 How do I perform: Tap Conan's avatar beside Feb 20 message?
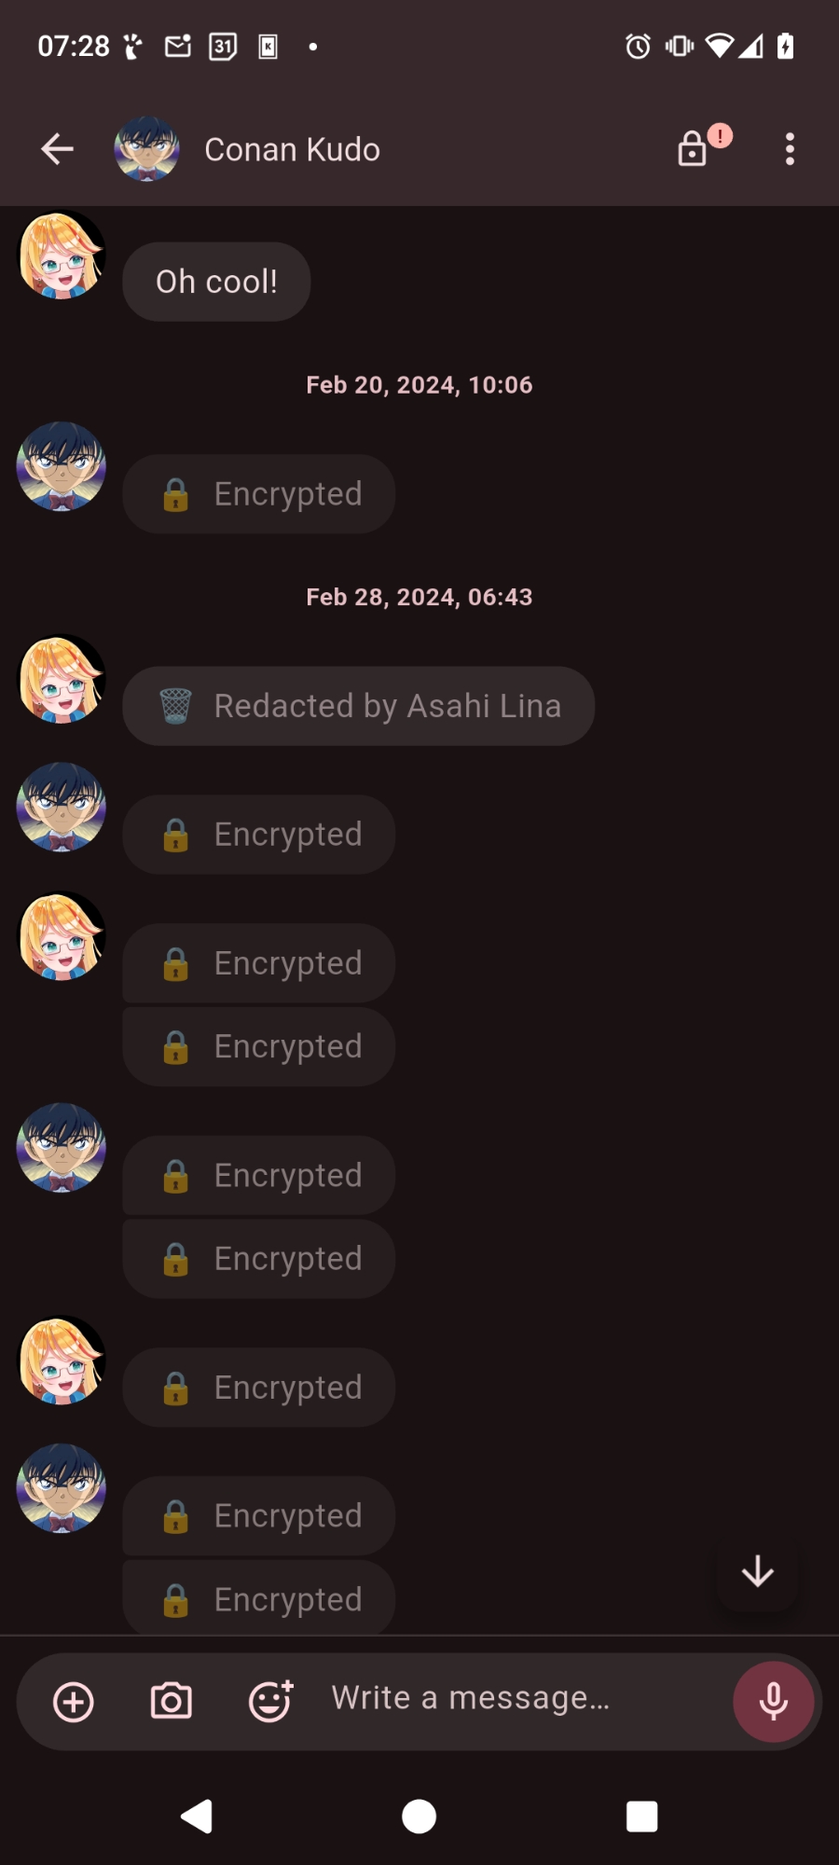[62, 467]
